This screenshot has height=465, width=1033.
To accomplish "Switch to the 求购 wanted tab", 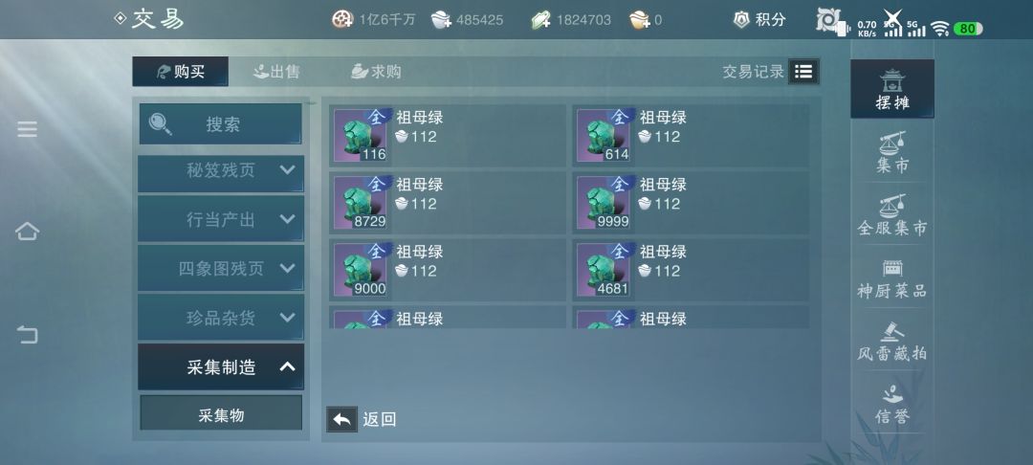I will [x=376, y=72].
